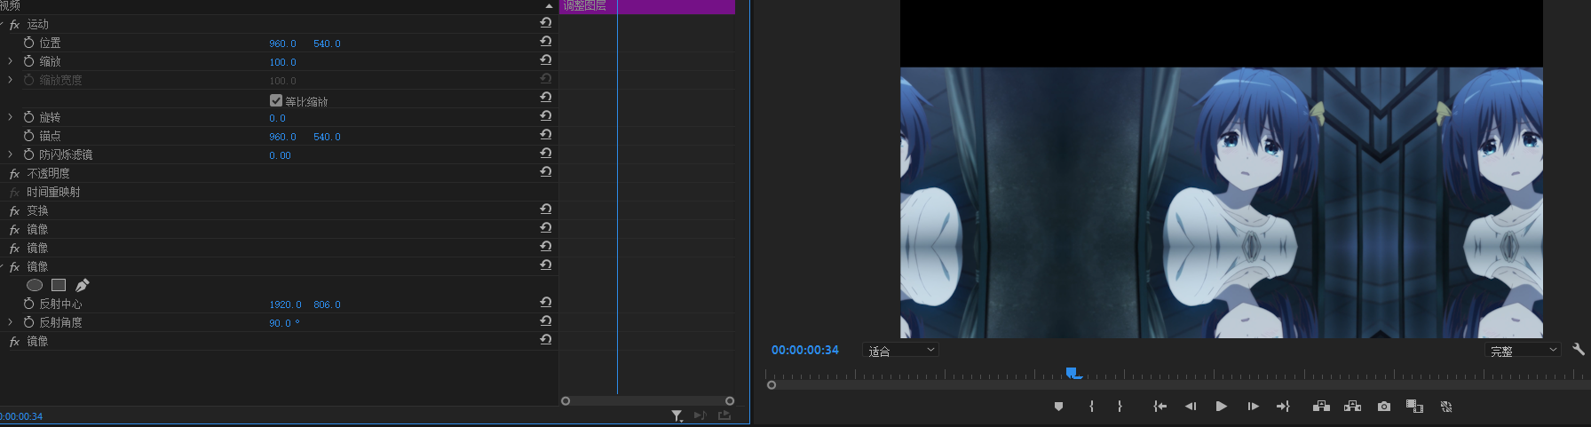The image size is (1591, 427).
Task: Click the Lift button in monitor controls
Action: (1321, 407)
